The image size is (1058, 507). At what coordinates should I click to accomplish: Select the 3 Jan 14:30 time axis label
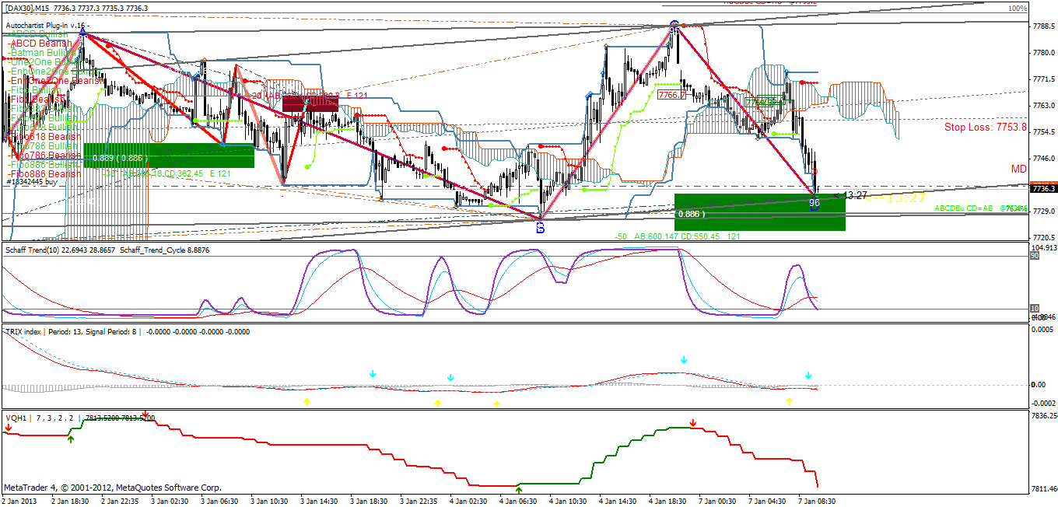319,502
